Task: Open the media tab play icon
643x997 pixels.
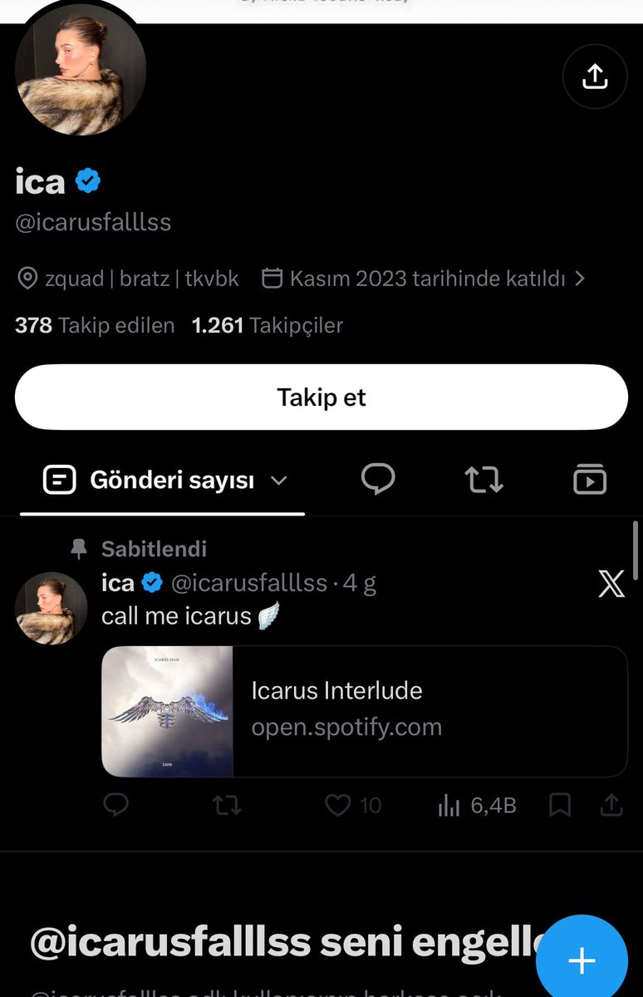Action: pos(590,479)
